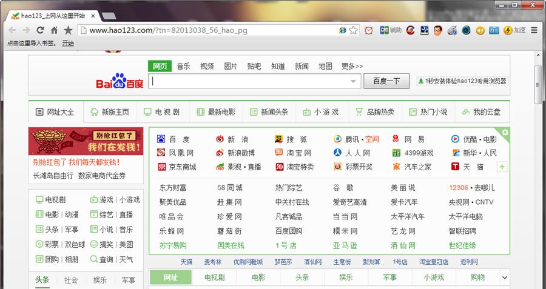Viewport: 546px width, 289px height.
Task: Open the 12306 link
Action: 459,188
